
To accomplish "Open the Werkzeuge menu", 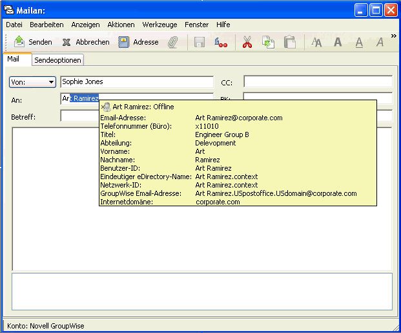I will pyautogui.click(x=159, y=25).
